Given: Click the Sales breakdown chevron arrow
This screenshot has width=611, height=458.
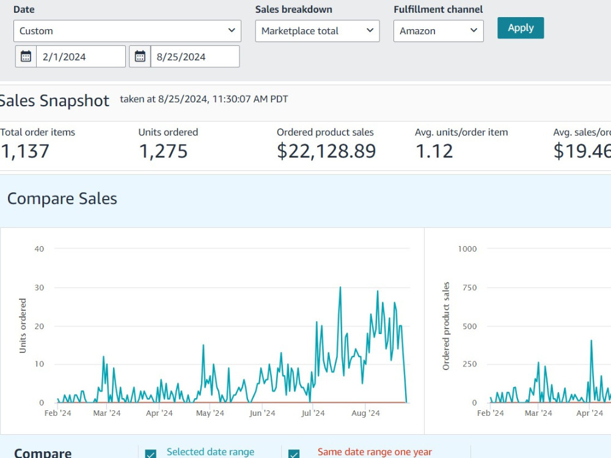Looking at the screenshot, I should point(370,31).
